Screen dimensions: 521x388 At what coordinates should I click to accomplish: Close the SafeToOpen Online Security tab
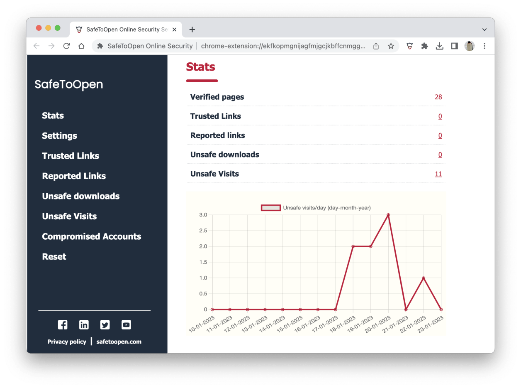[174, 29]
